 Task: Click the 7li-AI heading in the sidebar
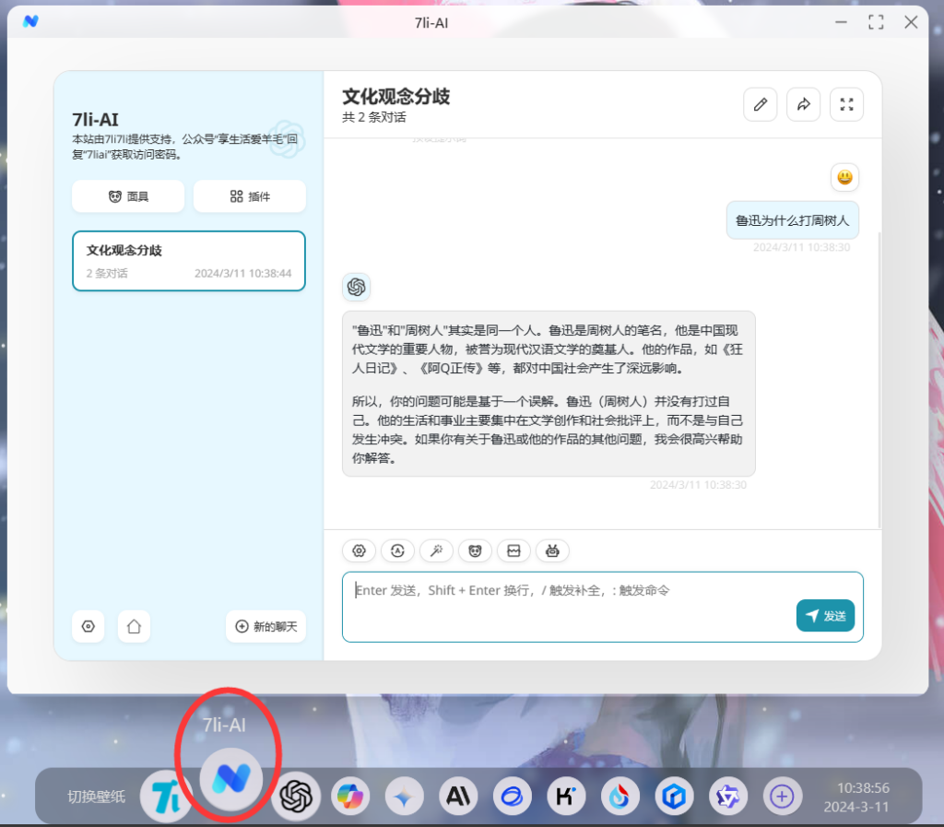(x=95, y=119)
